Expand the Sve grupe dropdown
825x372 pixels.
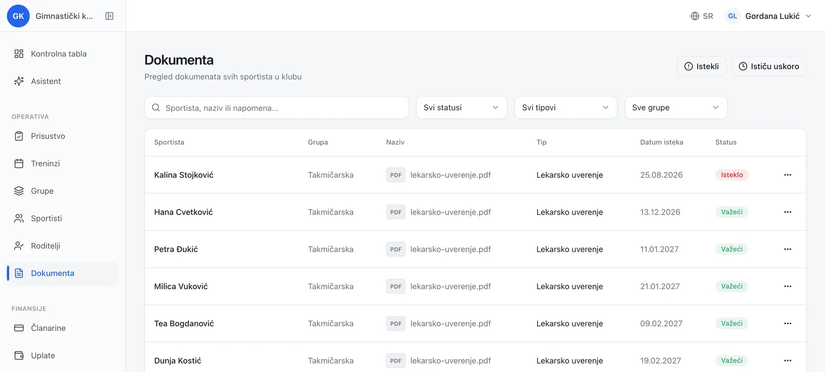point(675,108)
